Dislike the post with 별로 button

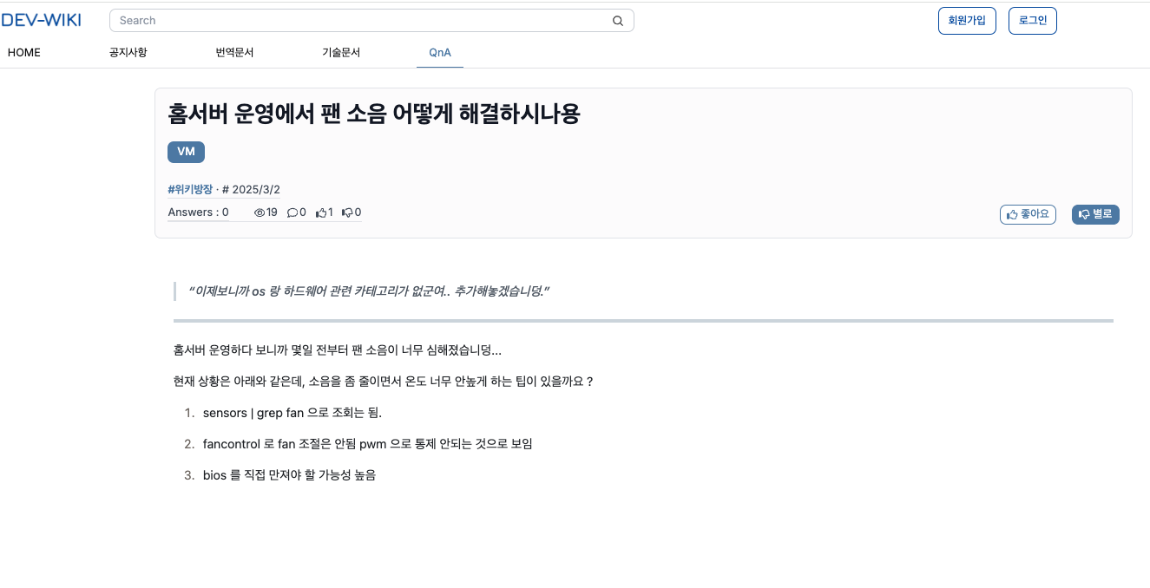tap(1095, 214)
